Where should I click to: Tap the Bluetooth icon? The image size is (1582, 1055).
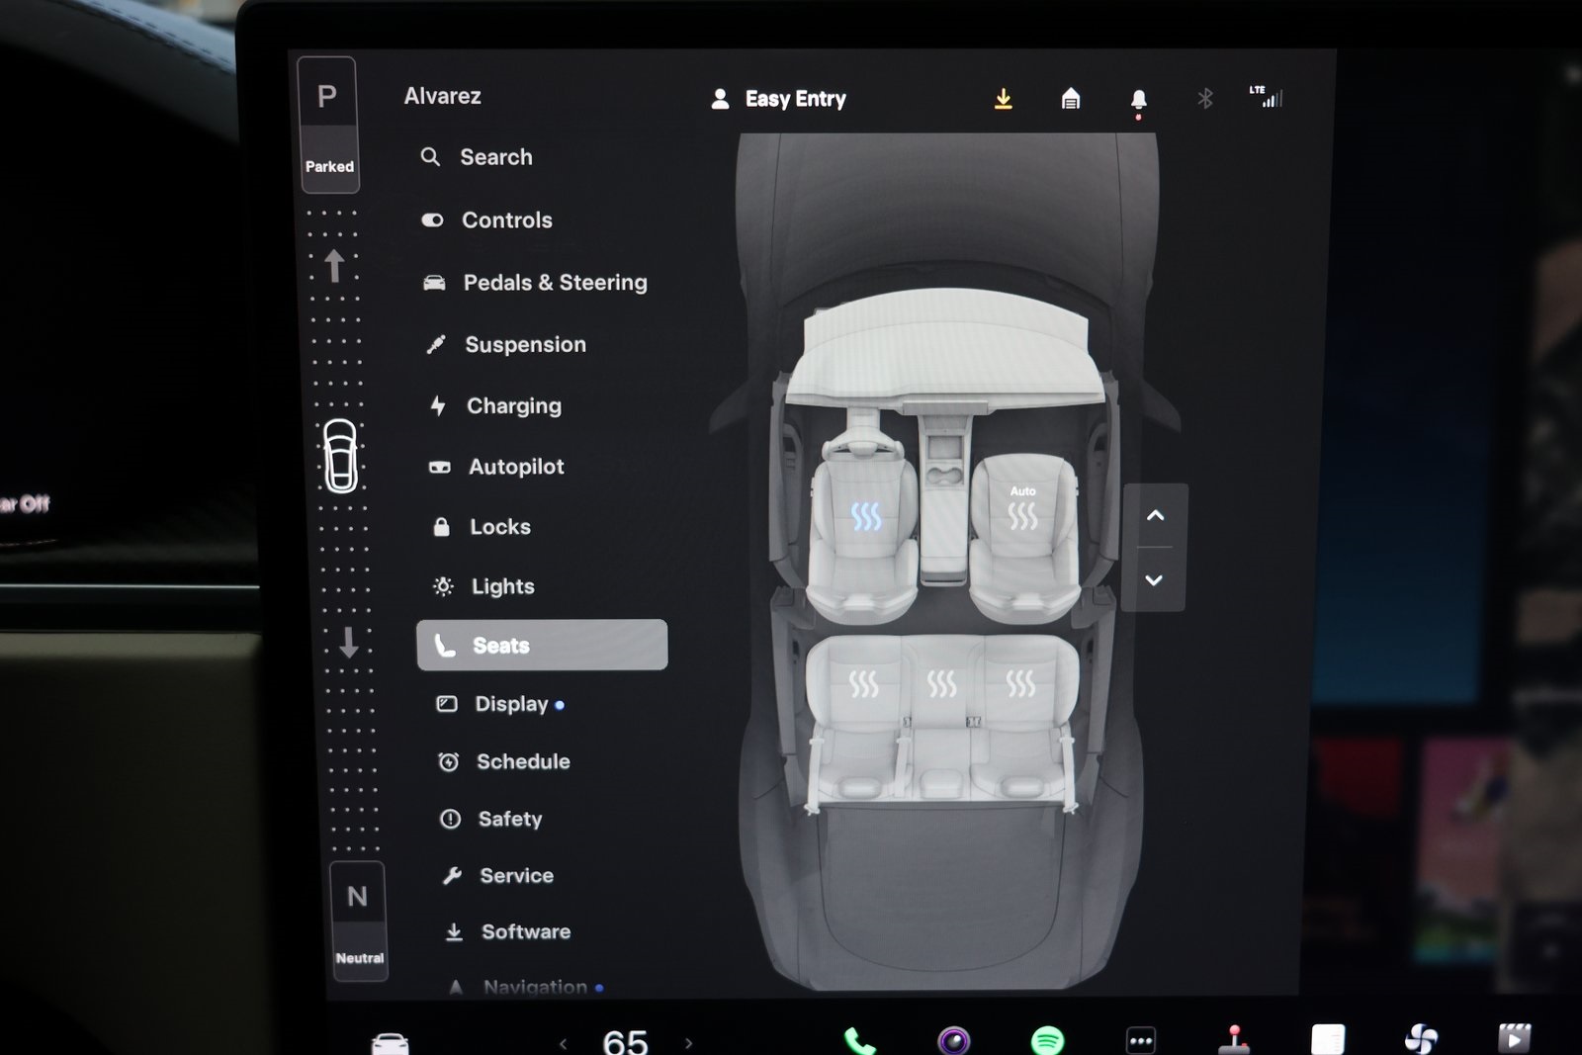[x=1205, y=99]
